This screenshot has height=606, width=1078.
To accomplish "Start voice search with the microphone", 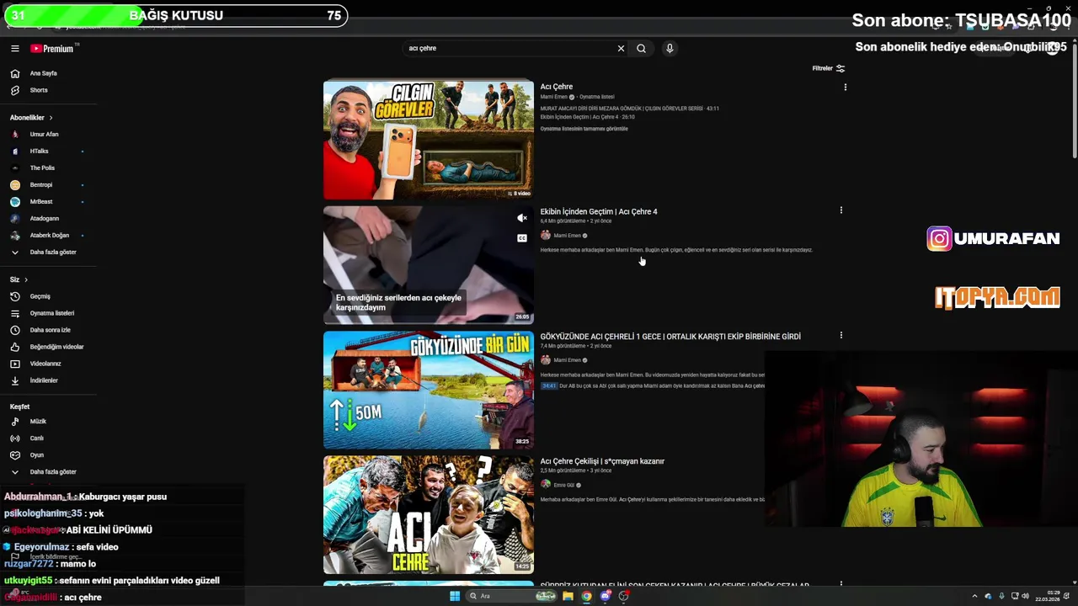I will (x=670, y=49).
